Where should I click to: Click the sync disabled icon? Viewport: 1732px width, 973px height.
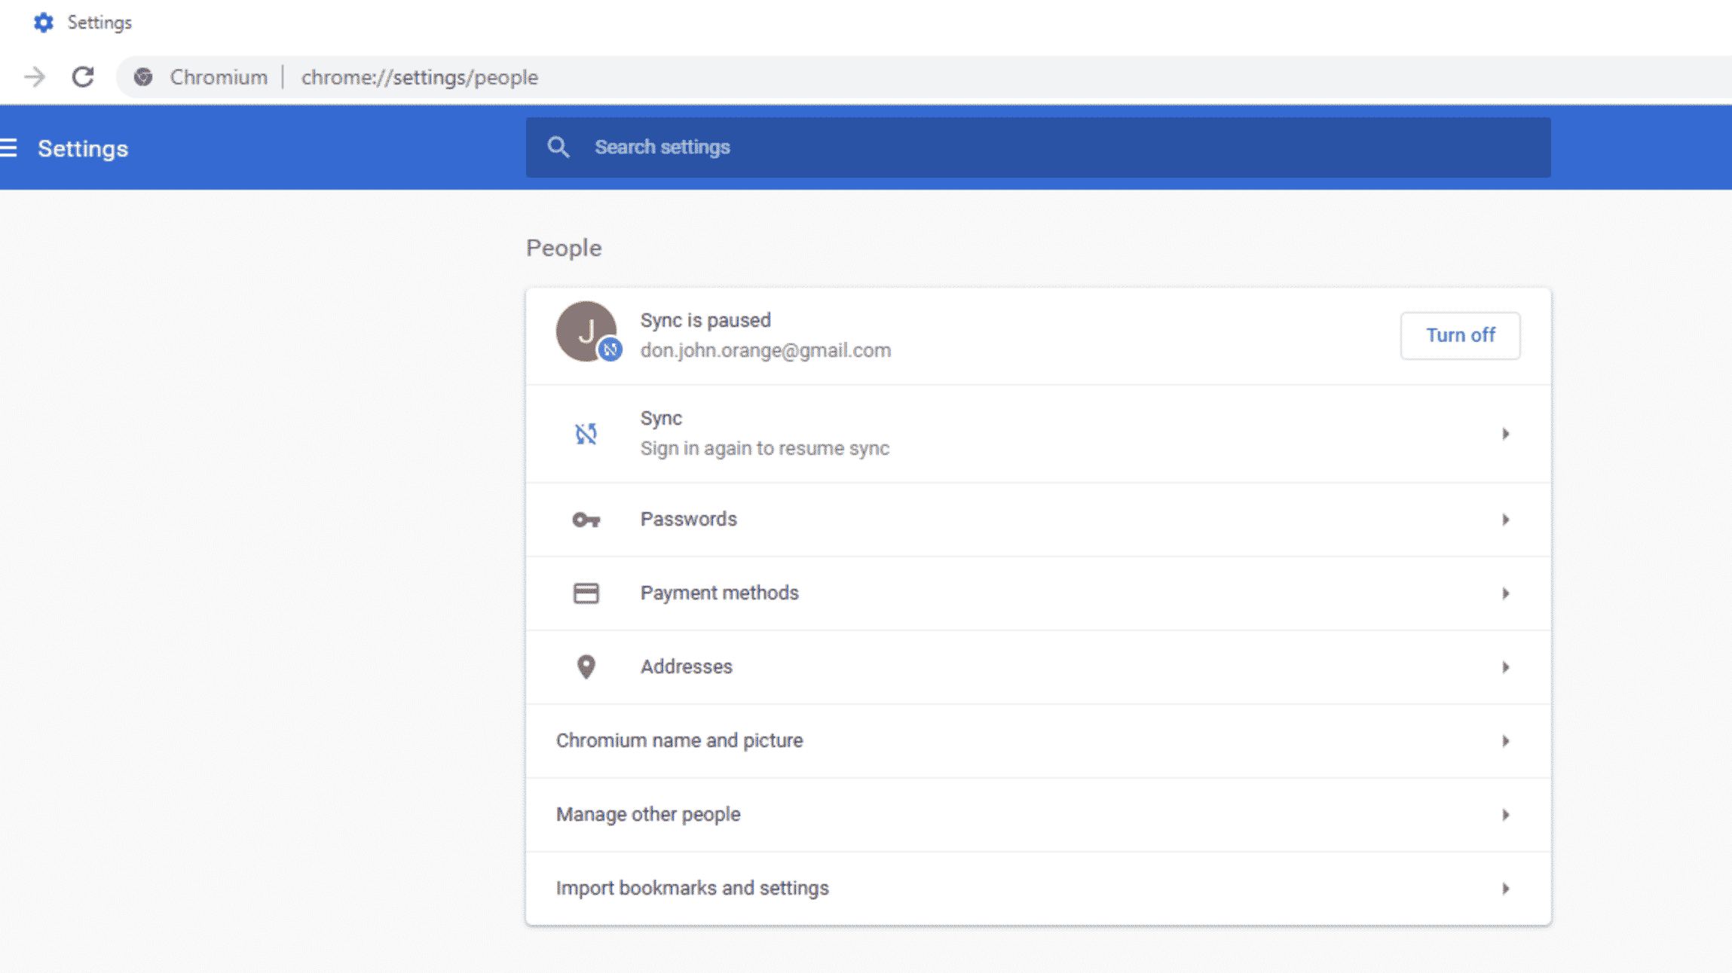(586, 432)
